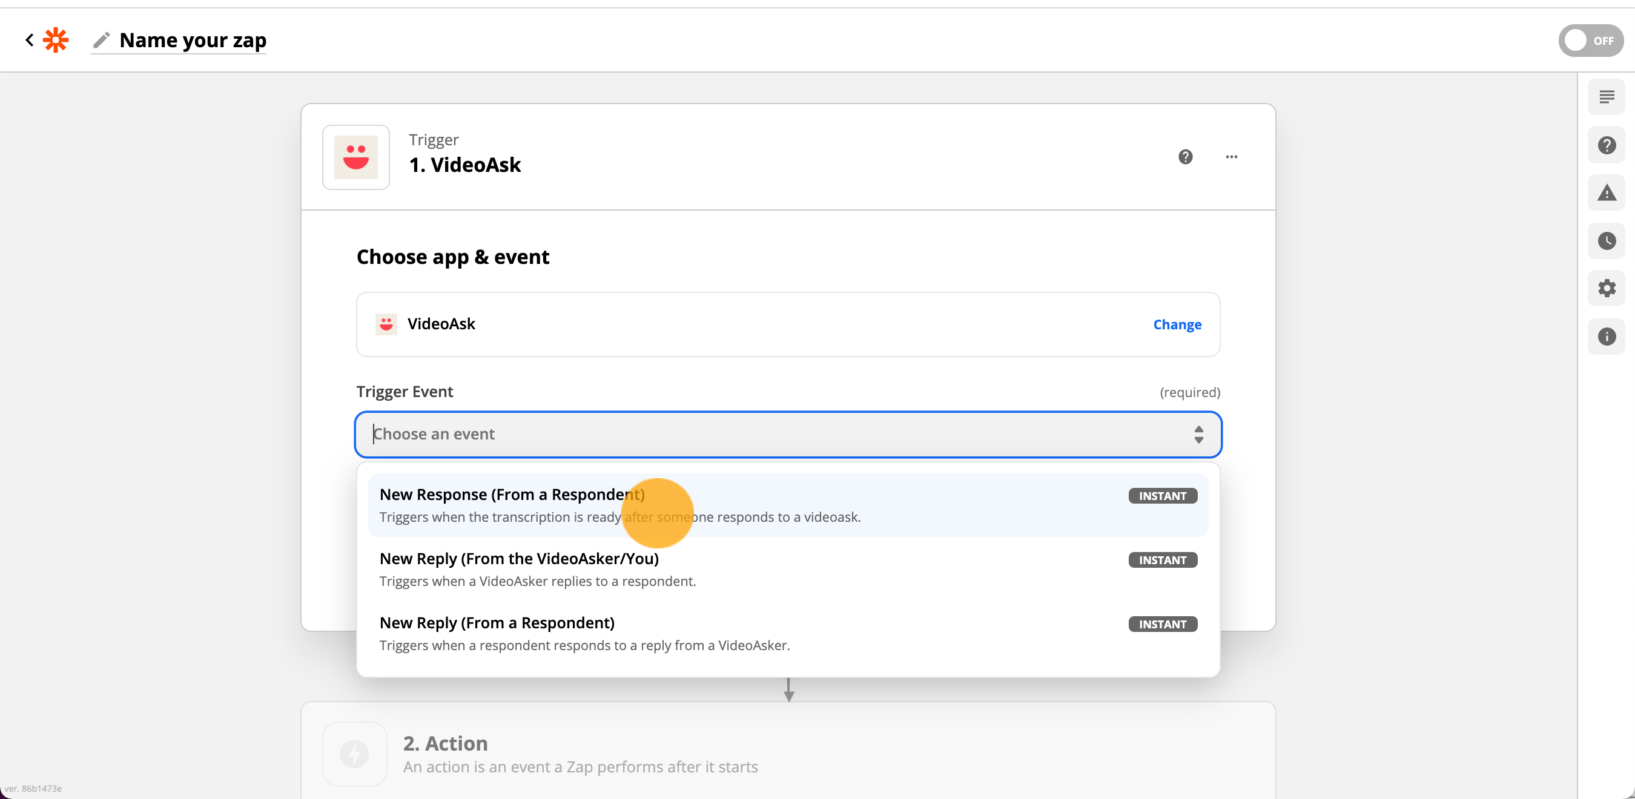Click the Action lightning bolt icon
The width and height of the screenshot is (1635, 799).
(x=355, y=754)
